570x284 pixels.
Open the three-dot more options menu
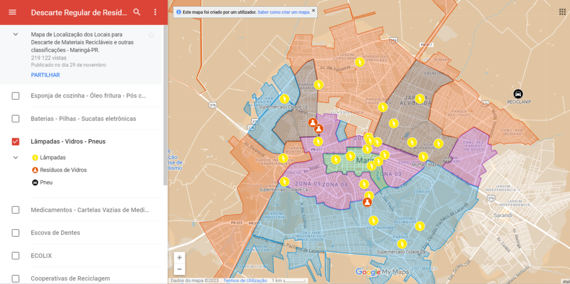click(155, 12)
